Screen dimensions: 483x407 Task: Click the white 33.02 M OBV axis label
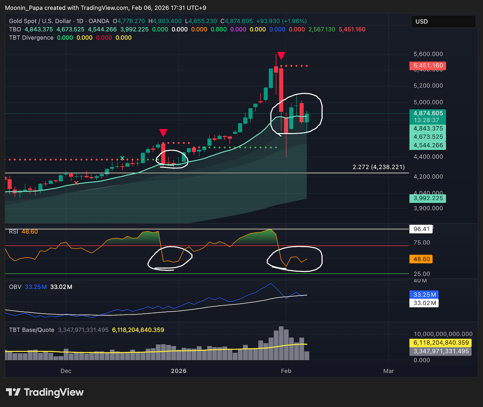[425, 303]
